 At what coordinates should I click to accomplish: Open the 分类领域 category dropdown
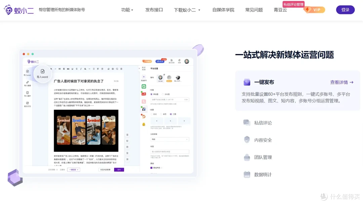click(170, 139)
